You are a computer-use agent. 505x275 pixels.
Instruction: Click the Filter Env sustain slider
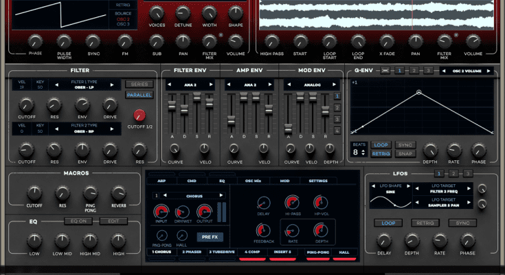tap(197, 98)
